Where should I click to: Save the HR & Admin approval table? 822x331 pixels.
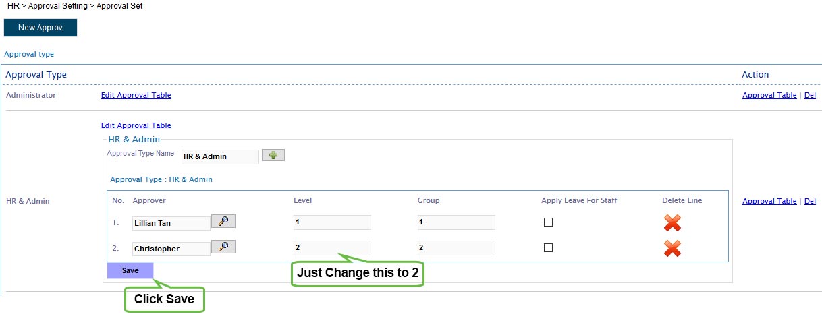coord(130,270)
